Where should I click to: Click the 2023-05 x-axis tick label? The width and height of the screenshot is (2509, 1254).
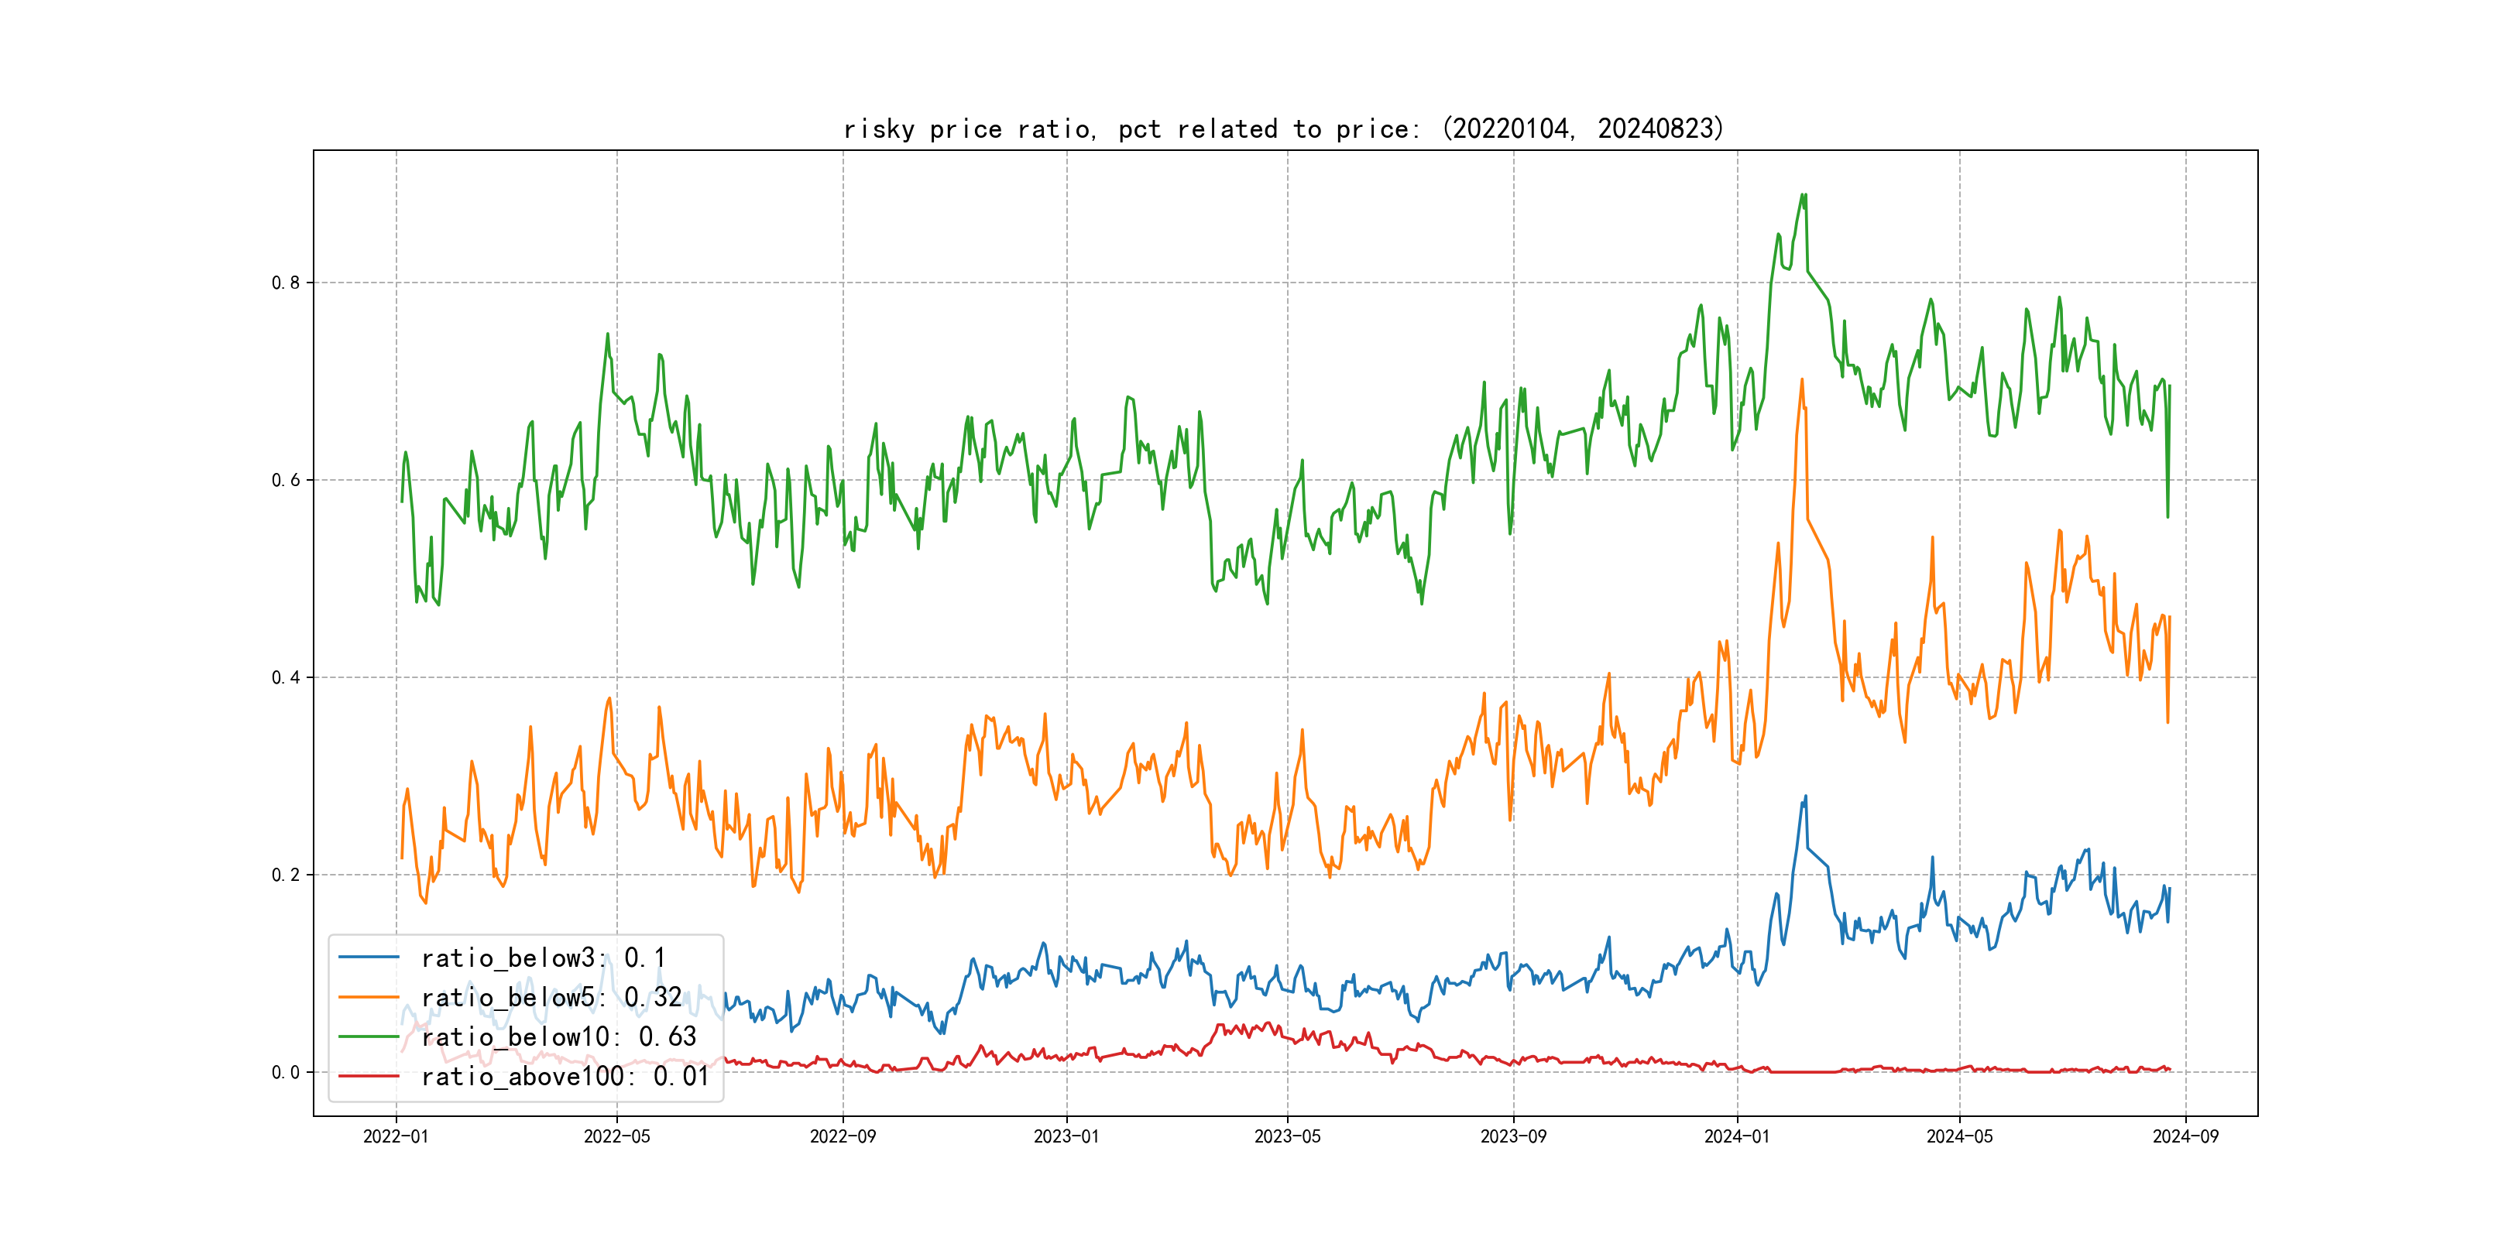point(1287,1136)
